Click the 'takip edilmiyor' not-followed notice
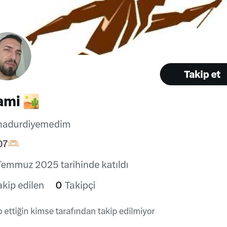Viewport: 227px width, 227px height. [77, 211]
